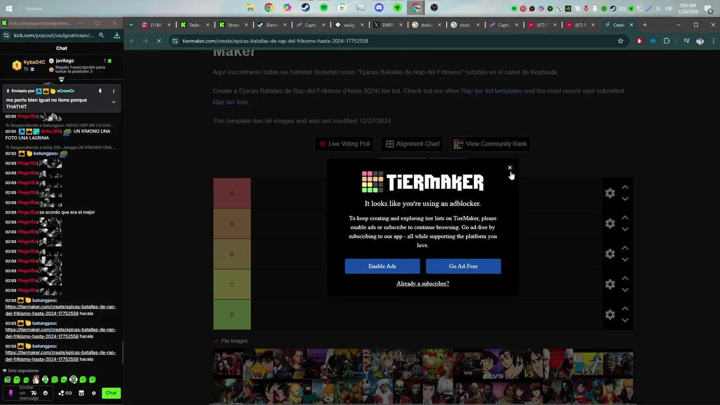Click the red S tier label
This screenshot has width=720, height=405.
coord(232,193)
